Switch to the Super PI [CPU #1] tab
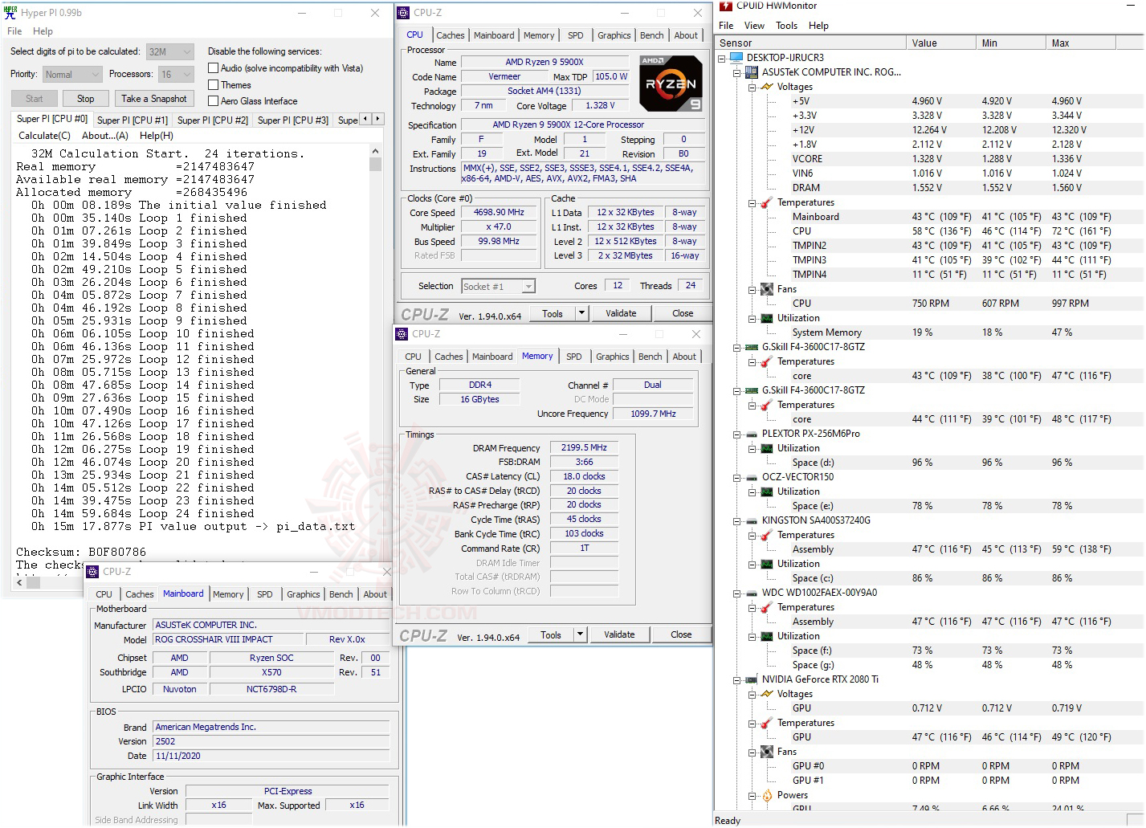The width and height of the screenshot is (1146, 828). pos(133,120)
